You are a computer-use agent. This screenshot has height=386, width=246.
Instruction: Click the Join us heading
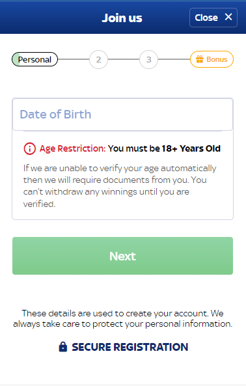click(x=122, y=18)
